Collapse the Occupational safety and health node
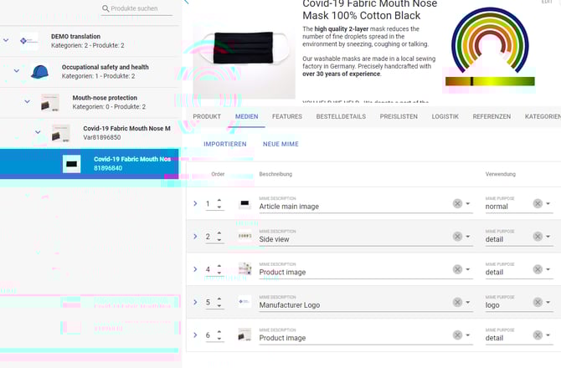 [x=16, y=71]
